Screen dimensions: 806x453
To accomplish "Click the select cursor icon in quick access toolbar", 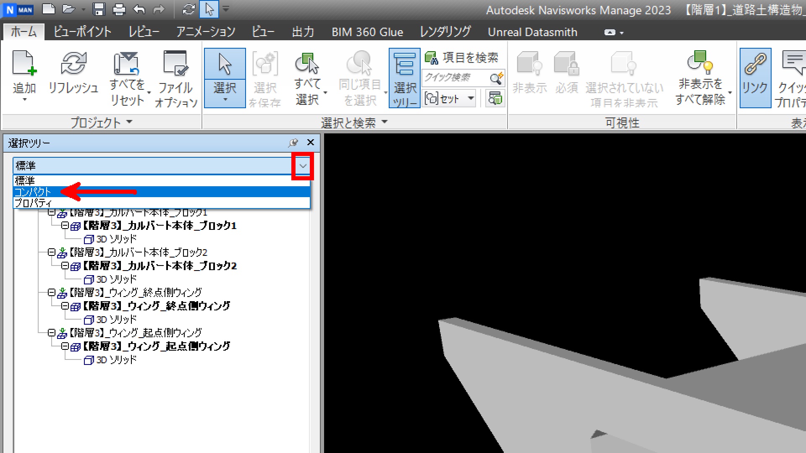I will (x=209, y=9).
